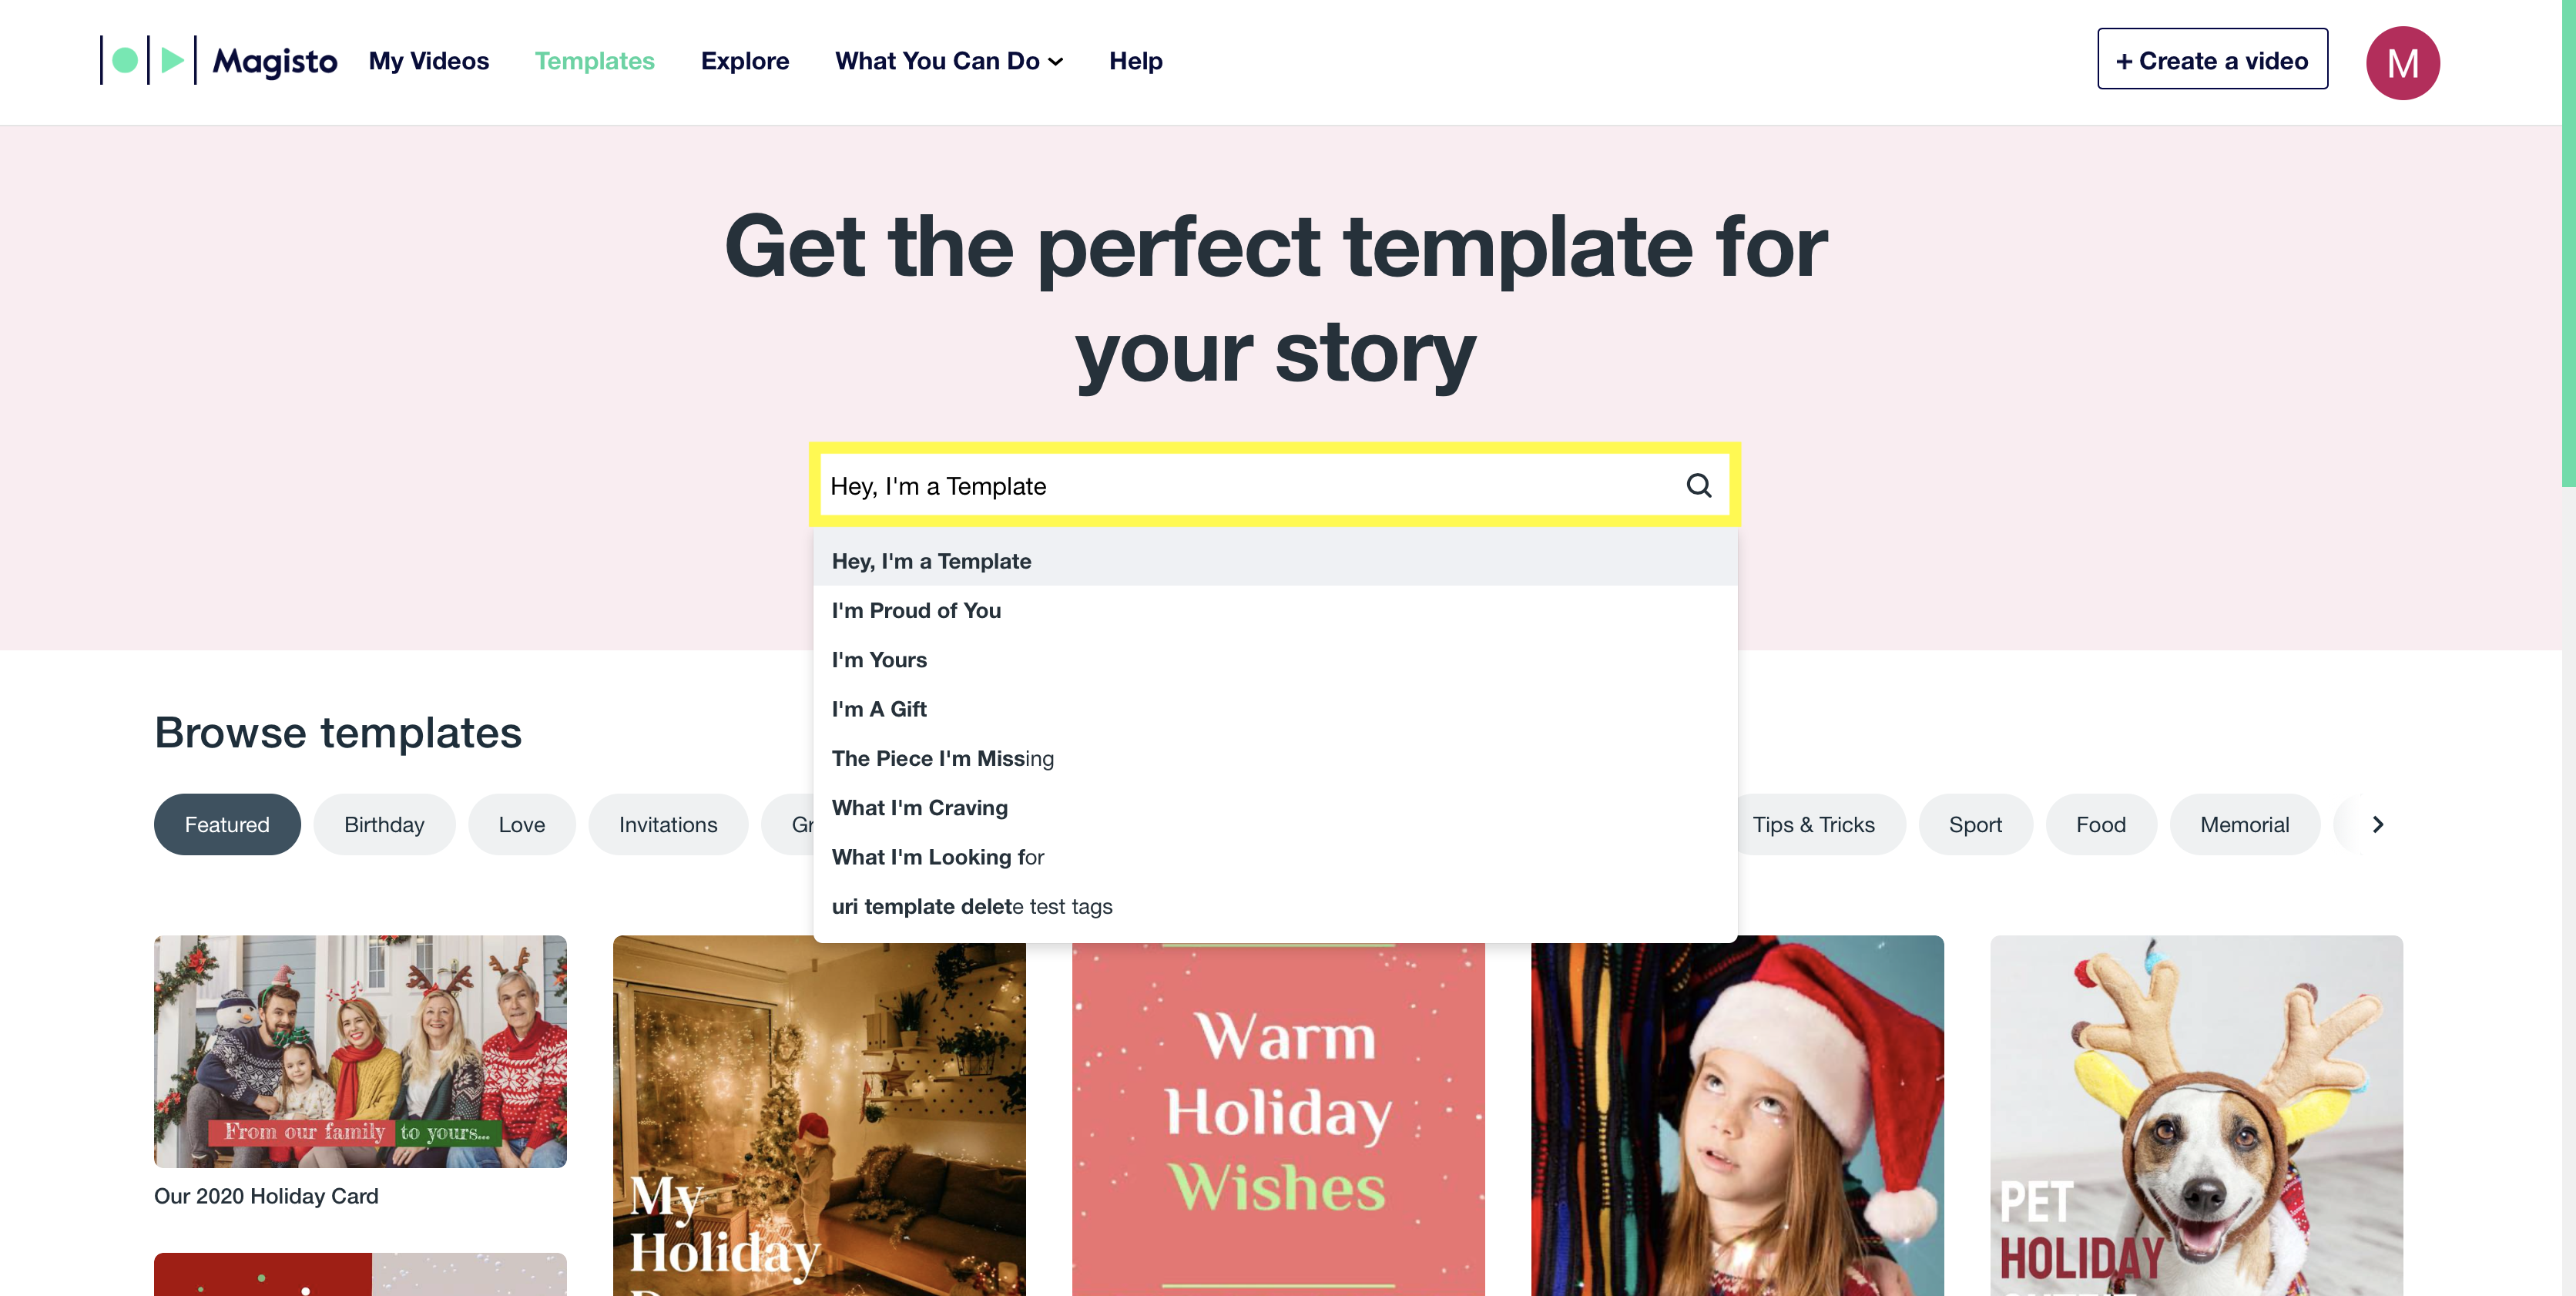Show Memorial templates
This screenshot has height=1296, width=2576.
2244,824
